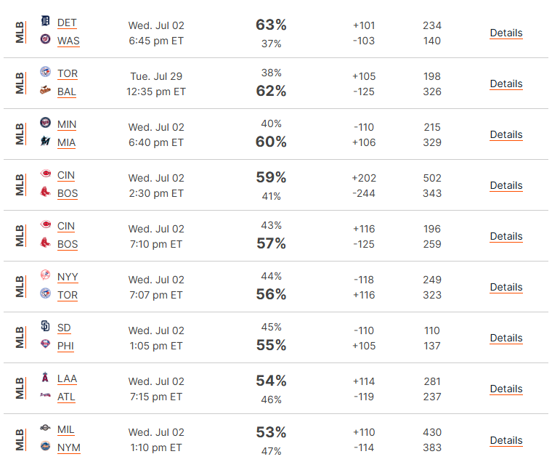This screenshot has height=462, width=552.
Task: Open the ATL team link
Action: click(x=66, y=397)
